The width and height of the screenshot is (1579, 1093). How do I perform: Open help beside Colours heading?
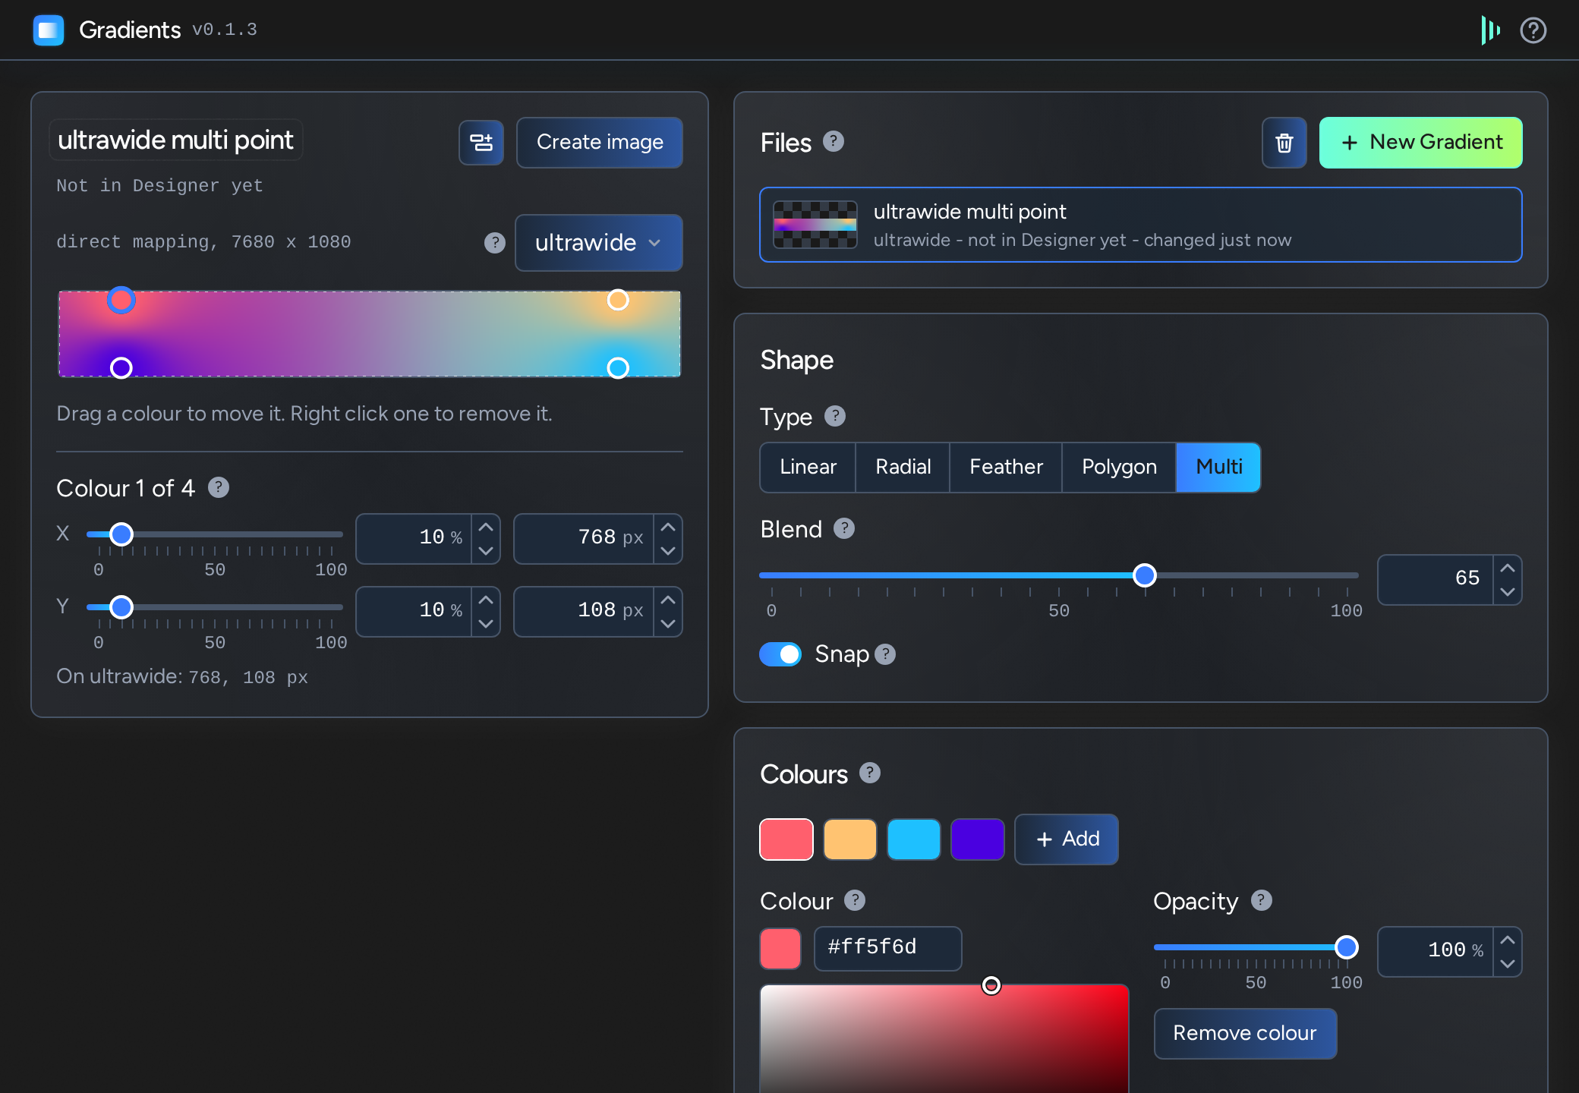pos(870,773)
